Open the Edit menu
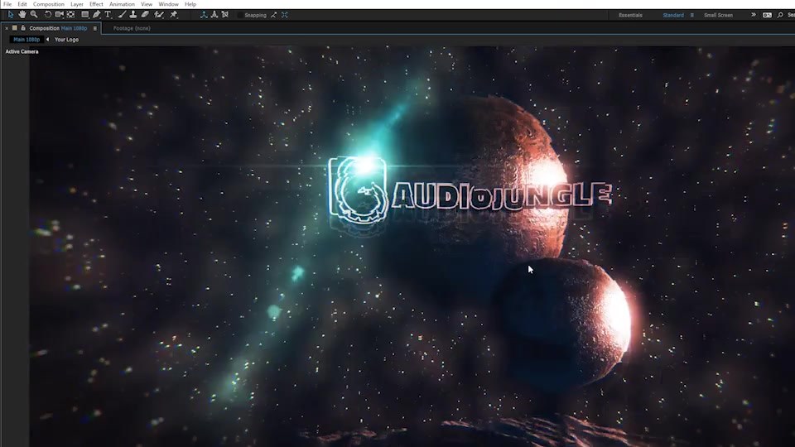 point(22,4)
